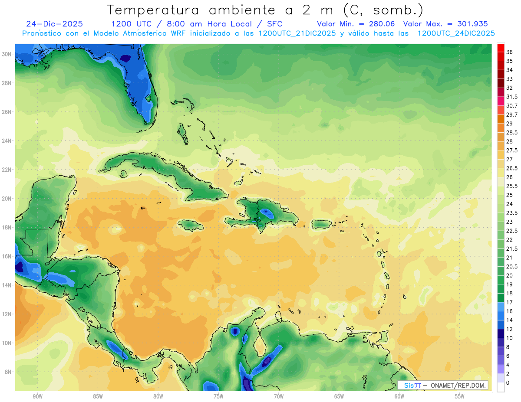Click legend value "25.5"
521x402 pixels.
tap(512, 186)
